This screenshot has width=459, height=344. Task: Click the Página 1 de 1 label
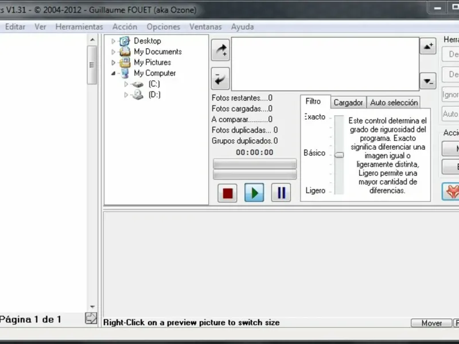click(x=30, y=319)
